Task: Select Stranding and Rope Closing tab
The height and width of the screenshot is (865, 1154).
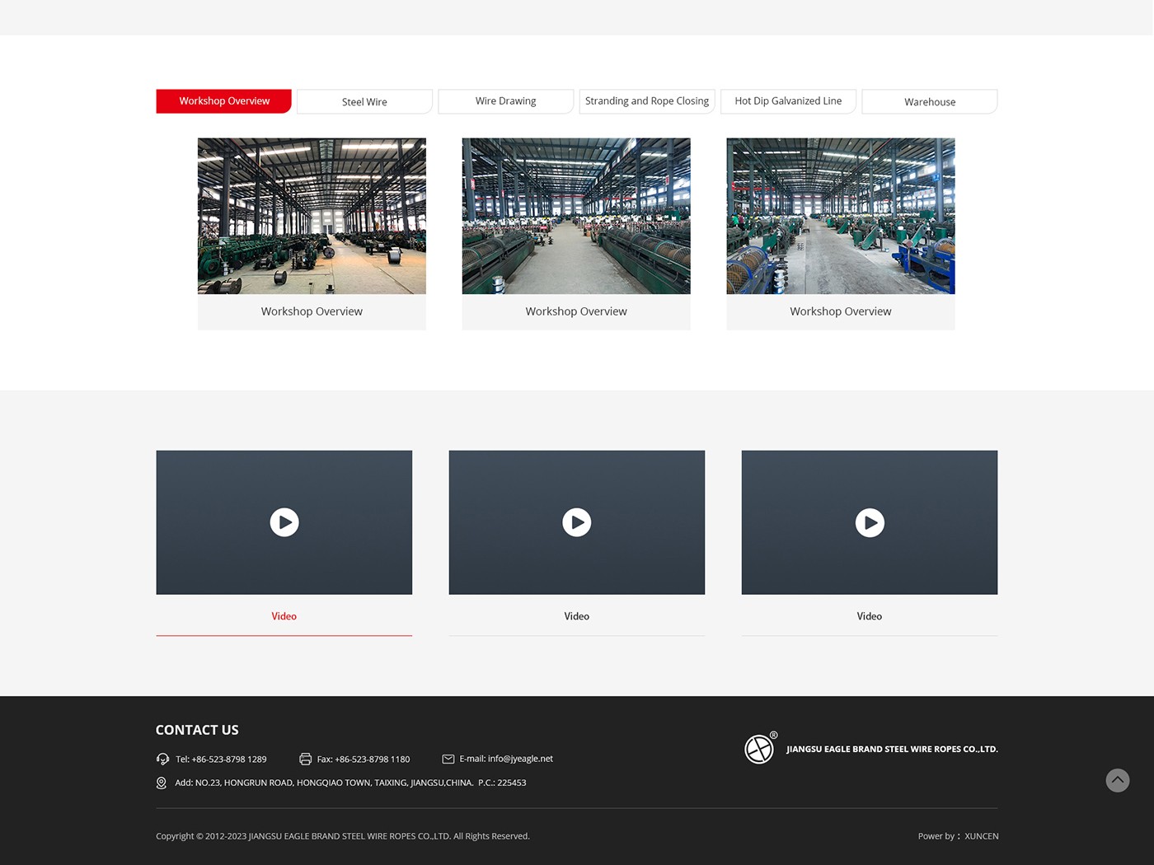Action: (x=646, y=101)
